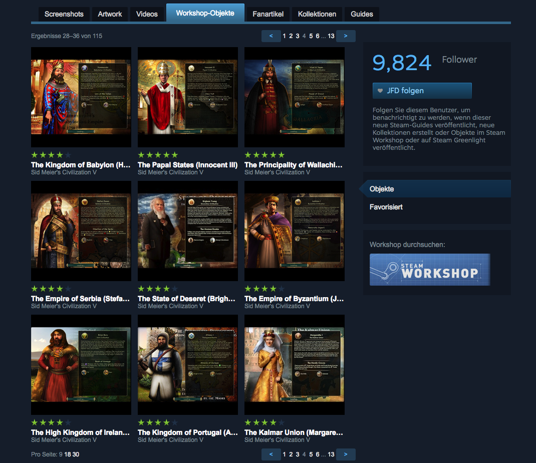Go to page 3 above the results
Screen dimensions: 536x463
point(298,36)
